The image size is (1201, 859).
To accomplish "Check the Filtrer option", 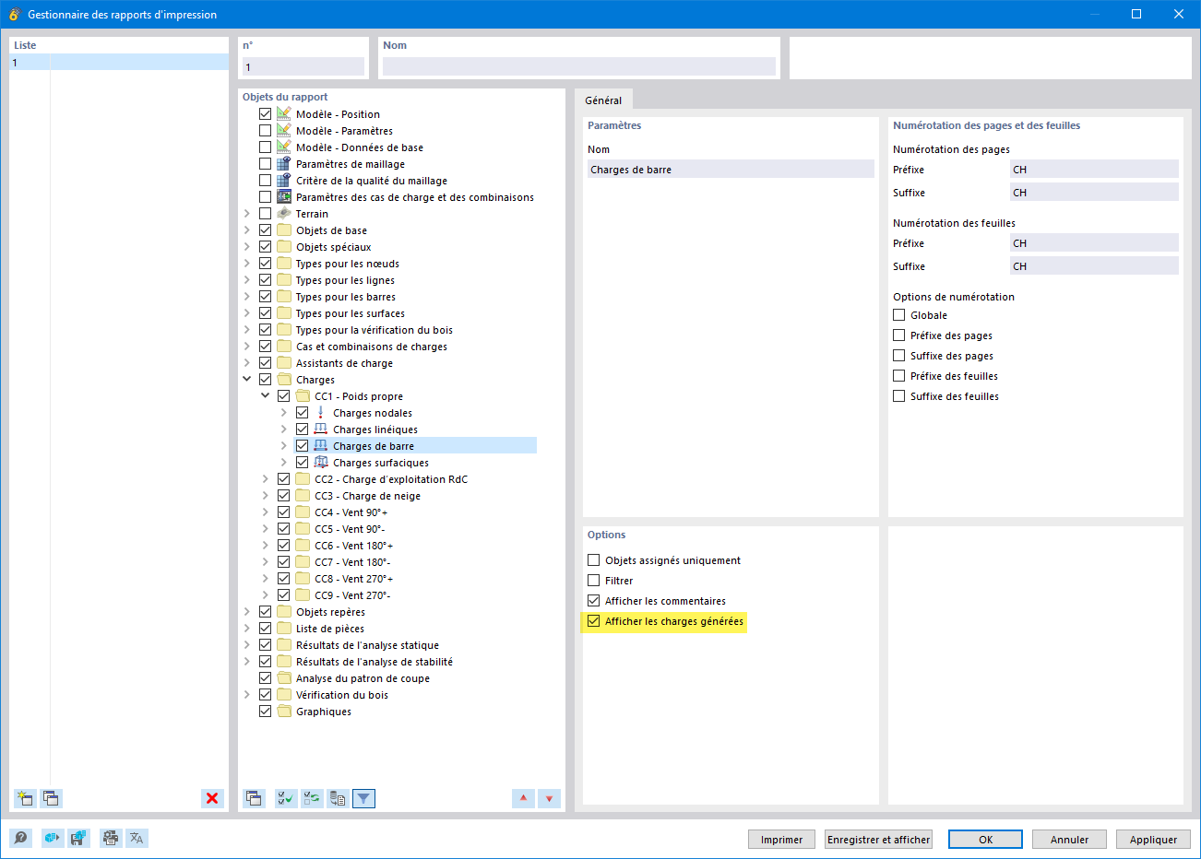I will pyautogui.click(x=594, y=581).
